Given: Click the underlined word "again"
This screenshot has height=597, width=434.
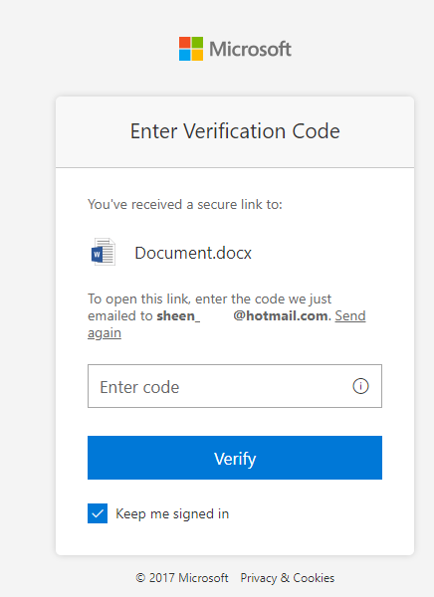Looking at the screenshot, I should pos(105,333).
